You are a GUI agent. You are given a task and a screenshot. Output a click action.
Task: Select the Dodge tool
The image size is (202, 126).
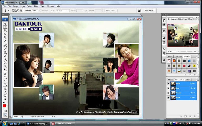click(x=5, y=70)
